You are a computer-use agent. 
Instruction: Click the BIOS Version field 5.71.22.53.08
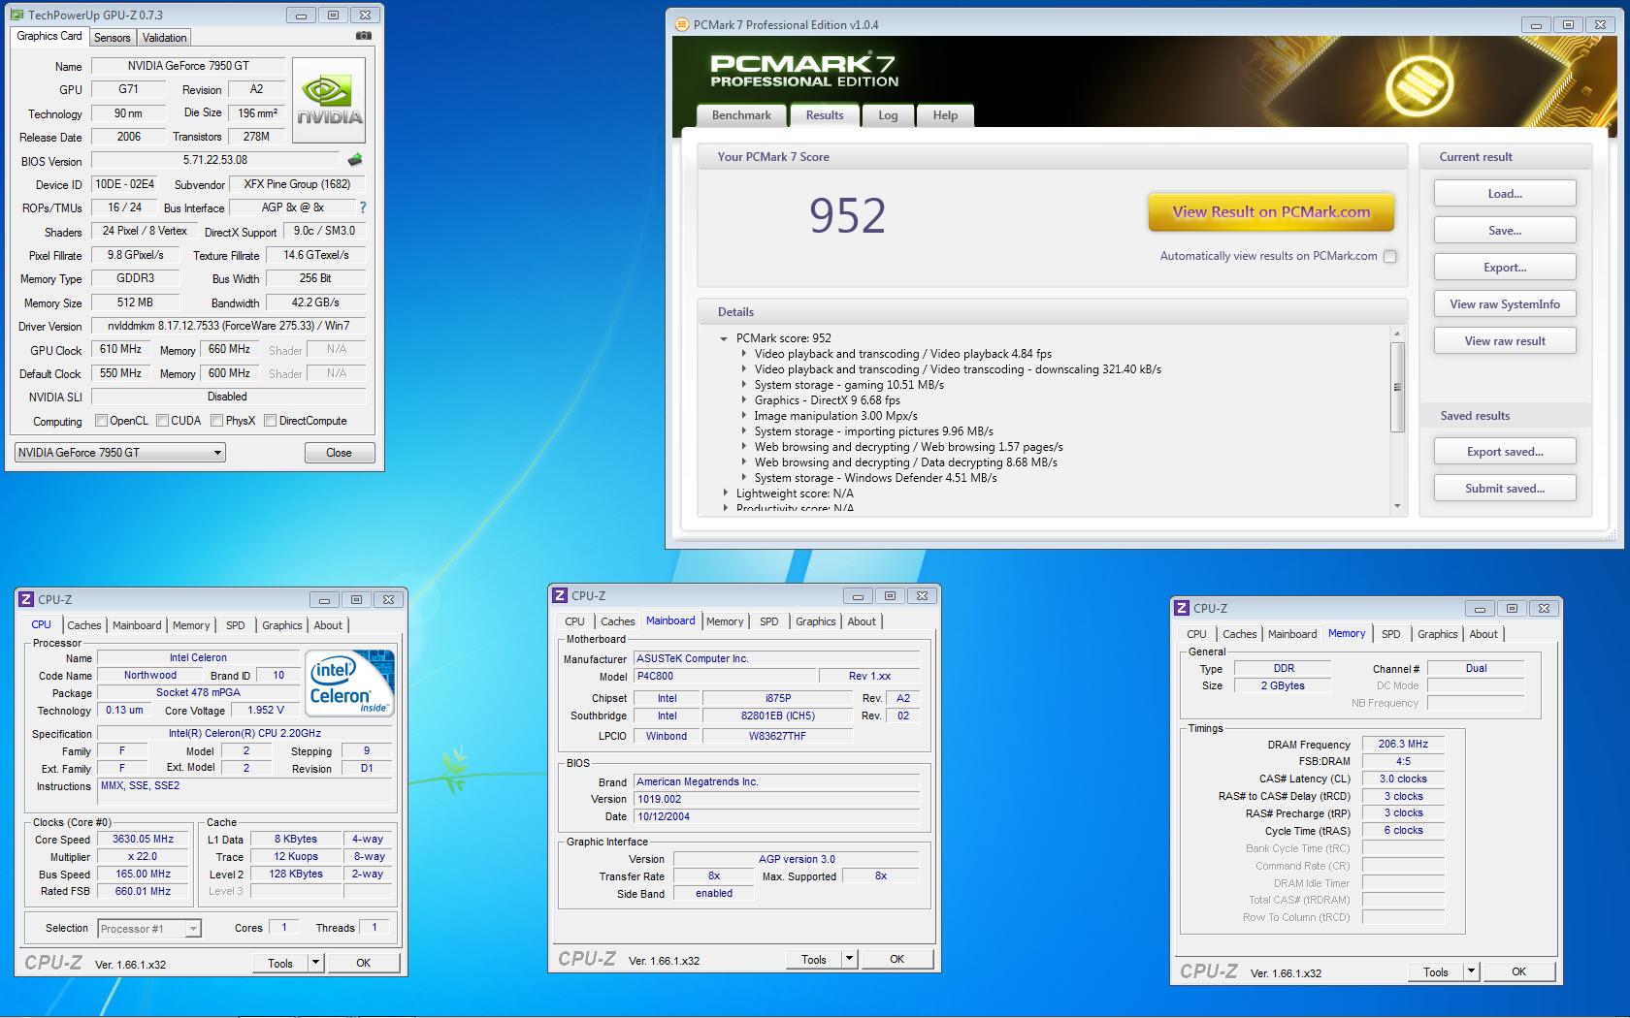pos(215,160)
